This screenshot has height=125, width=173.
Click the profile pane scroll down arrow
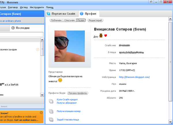(170, 122)
